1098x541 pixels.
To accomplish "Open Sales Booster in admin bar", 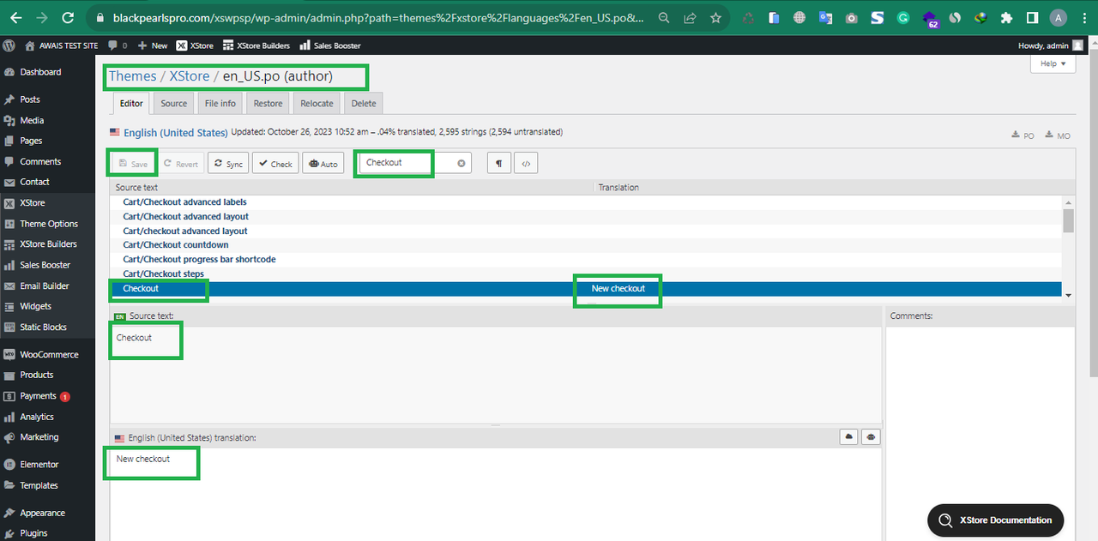I will [x=330, y=45].
